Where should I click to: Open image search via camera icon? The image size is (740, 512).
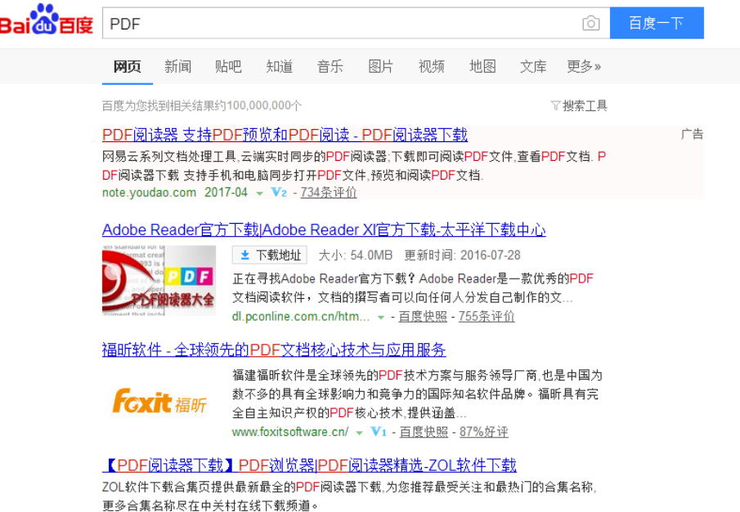590,24
